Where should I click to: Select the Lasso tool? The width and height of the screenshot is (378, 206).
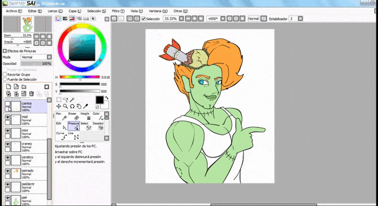click(x=65, y=100)
